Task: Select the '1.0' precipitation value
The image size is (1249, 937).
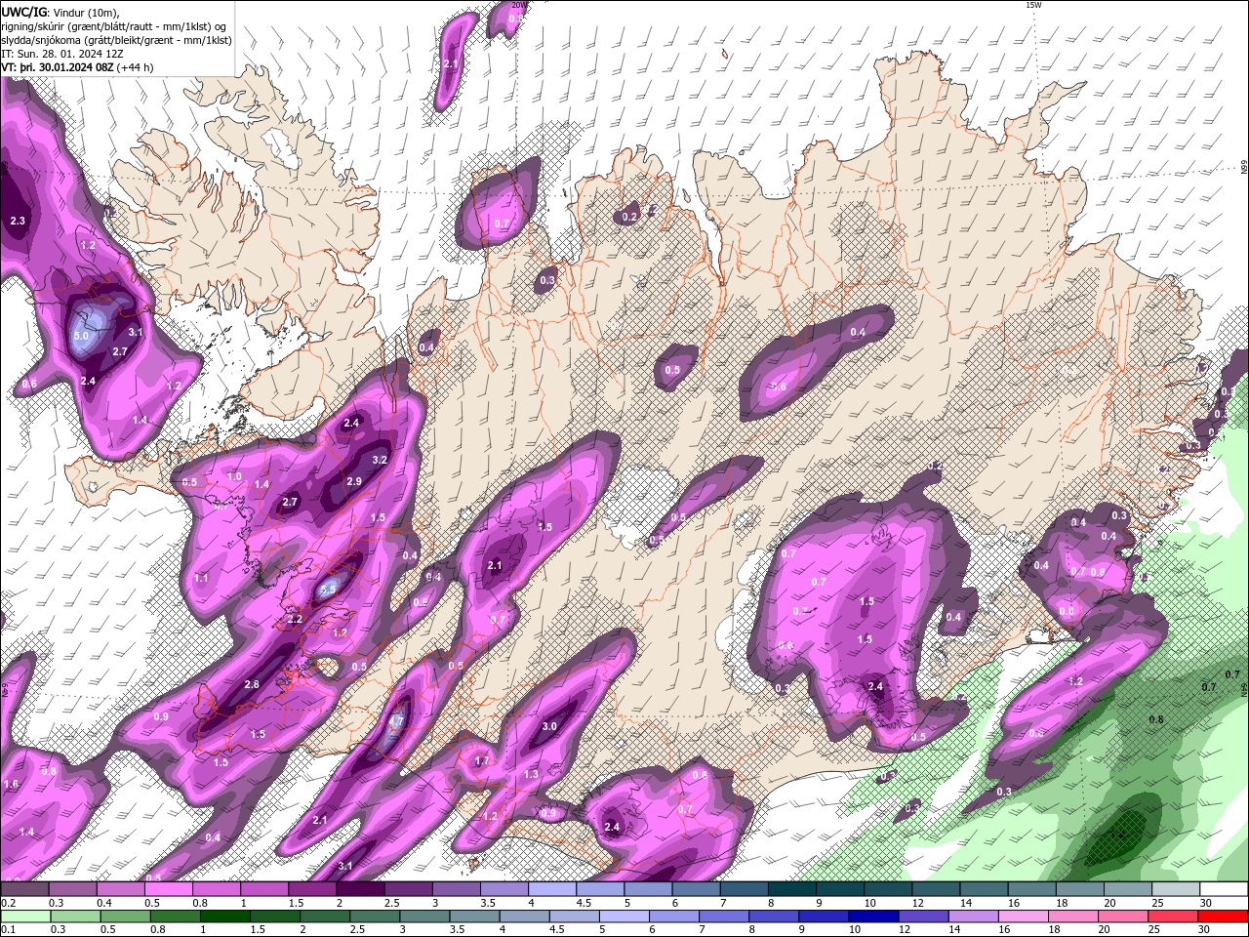Action: pyautogui.click(x=234, y=476)
